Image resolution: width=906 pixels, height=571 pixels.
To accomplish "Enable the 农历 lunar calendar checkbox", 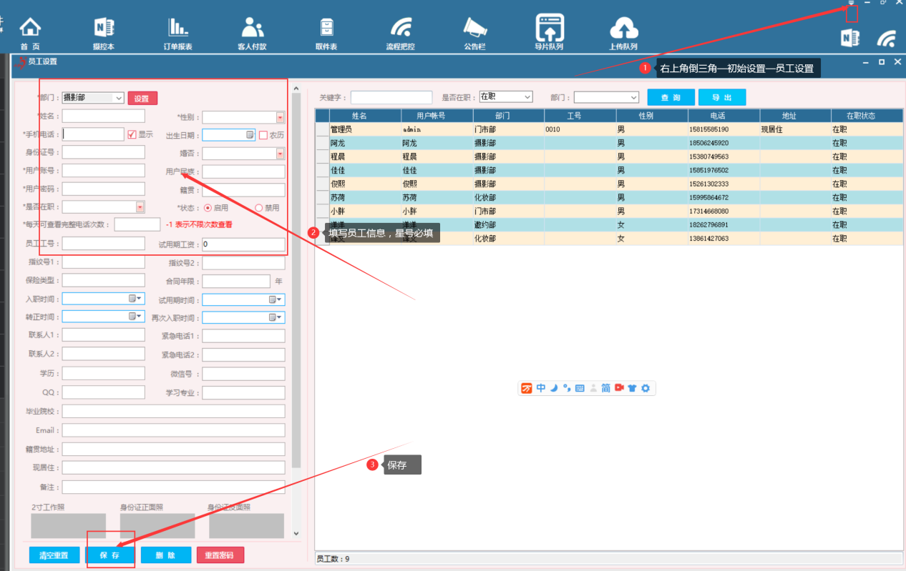I will pyautogui.click(x=263, y=134).
